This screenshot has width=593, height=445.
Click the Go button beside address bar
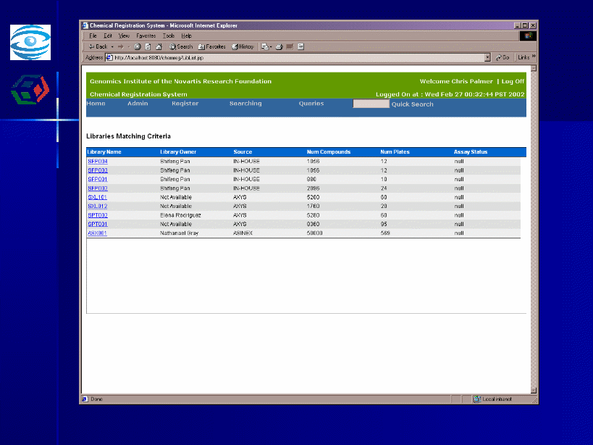coord(502,57)
